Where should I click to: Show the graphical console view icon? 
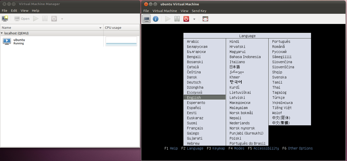coord(146,19)
